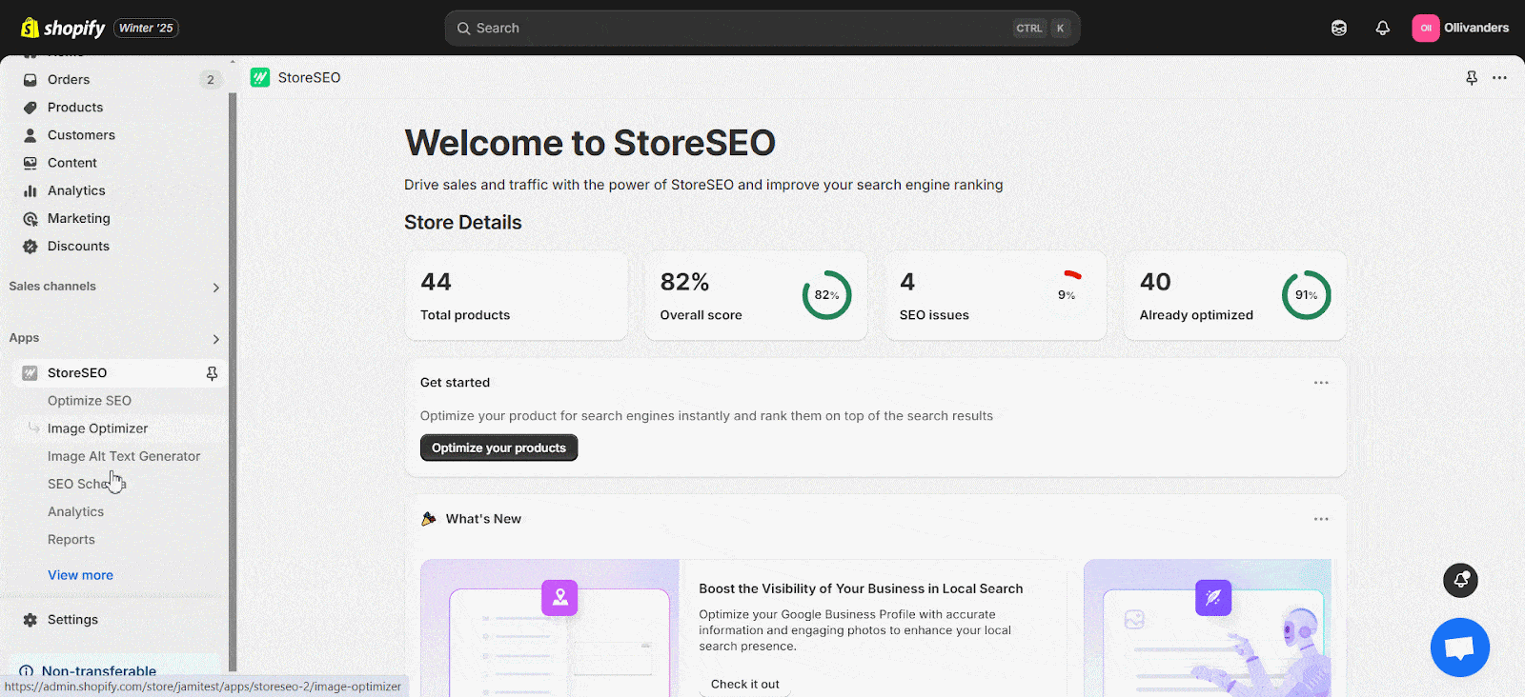Screen dimensions: 1525x697
Task: Click the Shopify logo
Action: tap(63, 28)
